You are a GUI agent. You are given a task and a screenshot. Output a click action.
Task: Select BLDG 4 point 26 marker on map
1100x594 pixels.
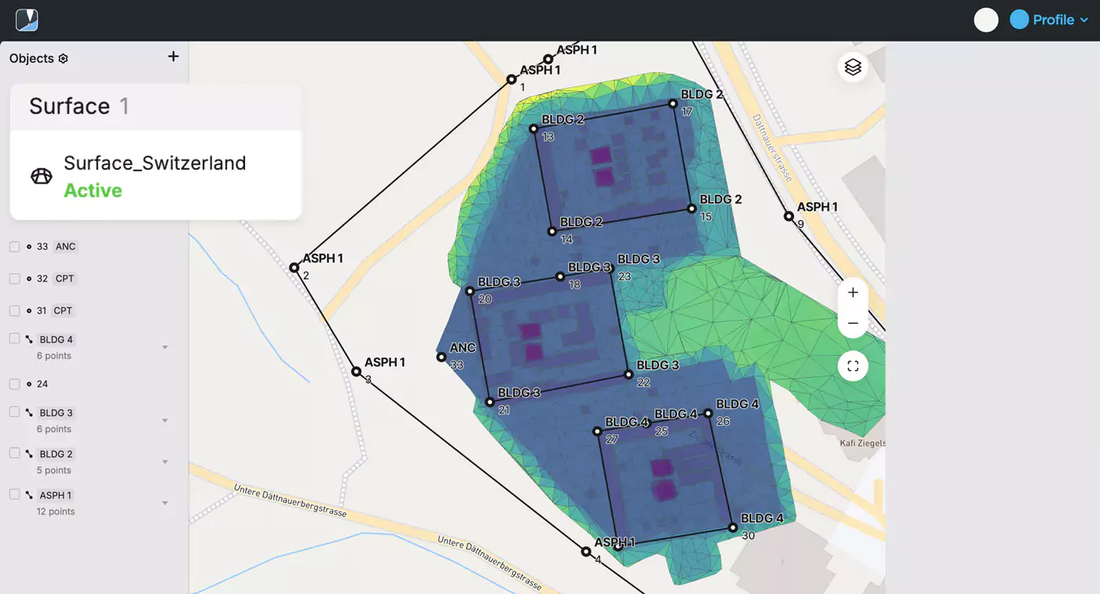(x=708, y=413)
